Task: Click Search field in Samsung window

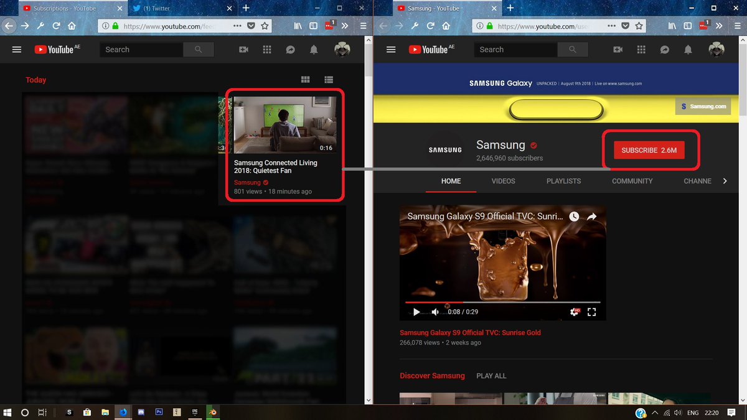Action: (515, 50)
